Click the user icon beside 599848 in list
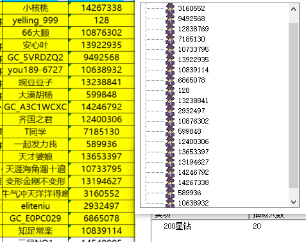Viewport: 306px width, 242px height. 170,131
